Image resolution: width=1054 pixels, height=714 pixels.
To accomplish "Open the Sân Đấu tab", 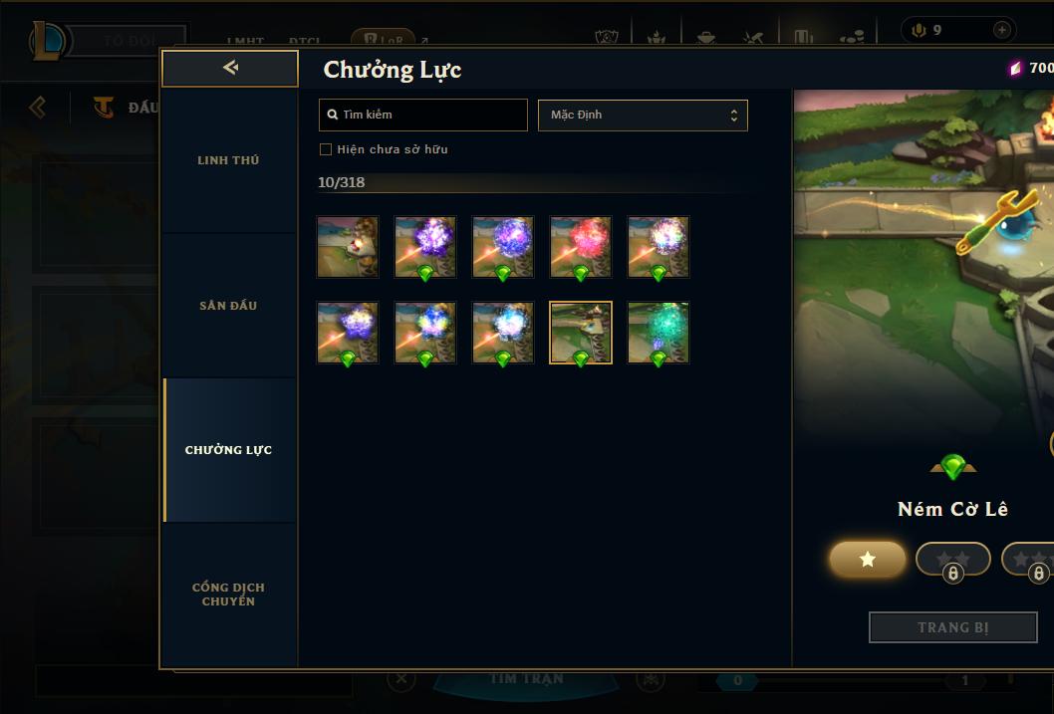I will click(229, 306).
